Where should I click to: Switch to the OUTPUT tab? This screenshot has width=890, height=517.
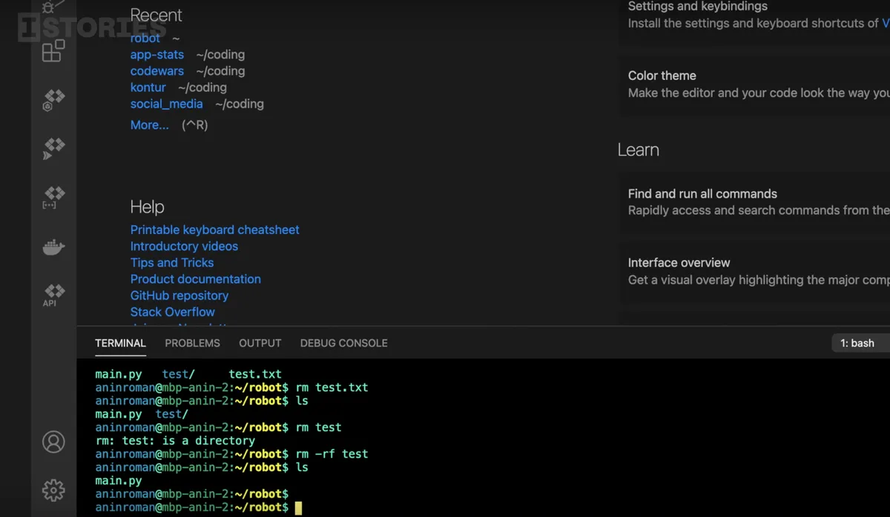[x=260, y=343]
